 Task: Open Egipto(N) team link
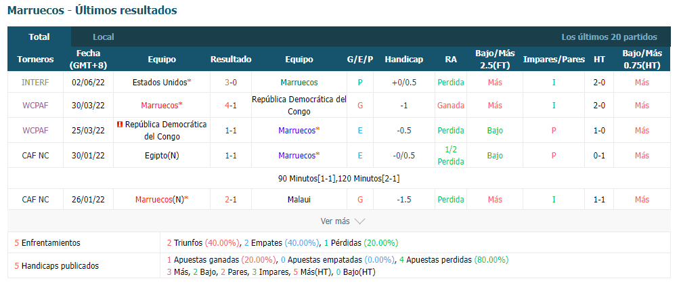pyautogui.click(x=162, y=155)
